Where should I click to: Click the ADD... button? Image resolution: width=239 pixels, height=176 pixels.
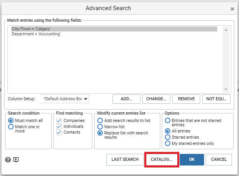pyautogui.click(x=126, y=99)
